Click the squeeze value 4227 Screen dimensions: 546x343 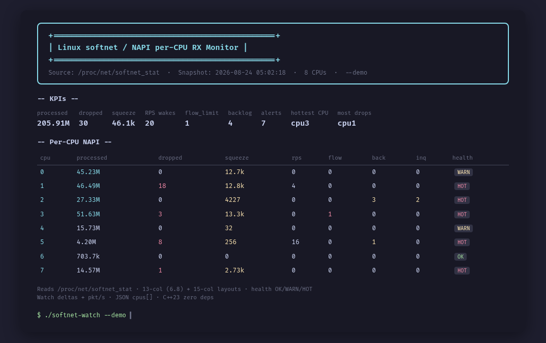[x=233, y=199]
